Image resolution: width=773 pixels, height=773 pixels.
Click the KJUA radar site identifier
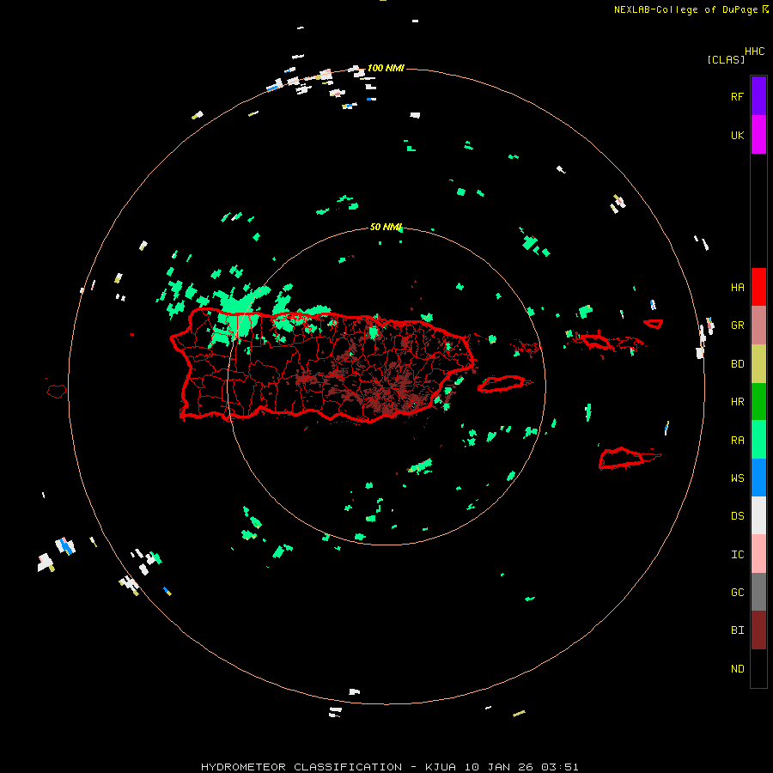[441, 767]
